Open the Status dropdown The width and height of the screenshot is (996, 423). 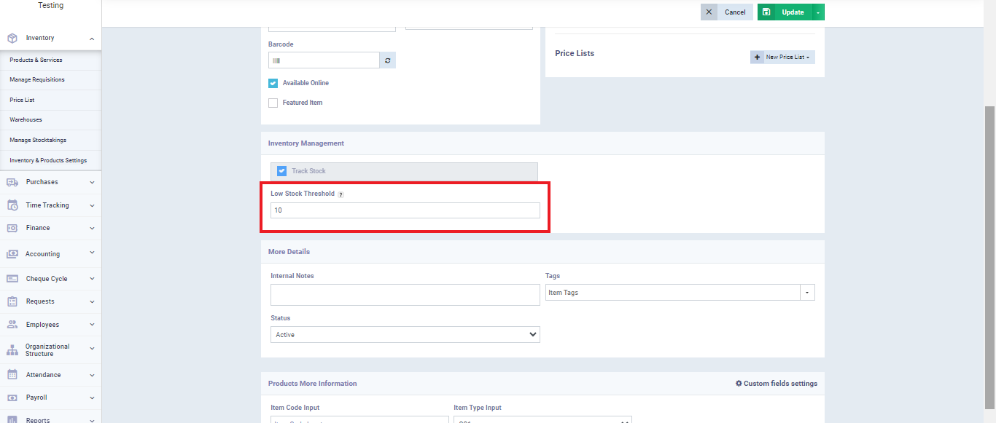405,335
